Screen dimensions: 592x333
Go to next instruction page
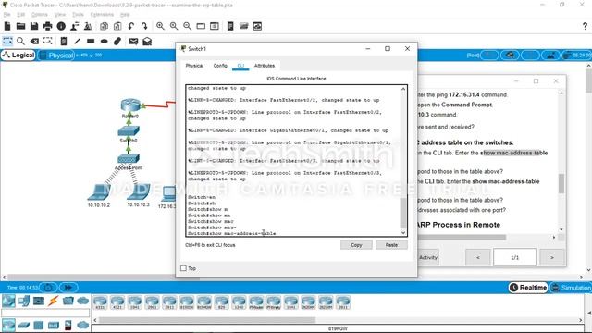click(552, 257)
